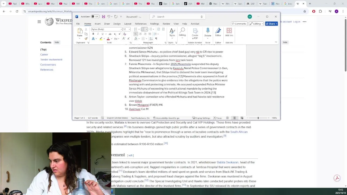The height and width of the screenshot is (195, 347).
Task: Increase font size with grow font icon
Action: coord(124,38)
